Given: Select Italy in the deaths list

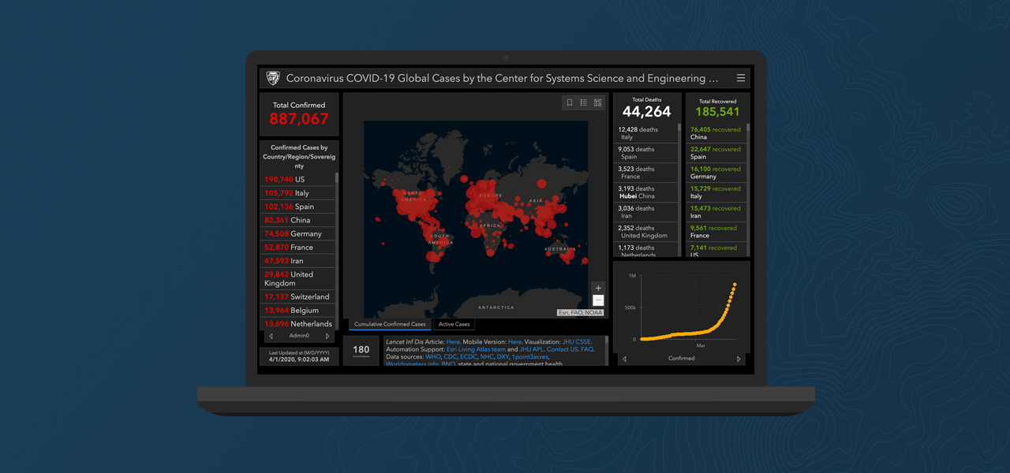Looking at the screenshot, I should point(645,133).
